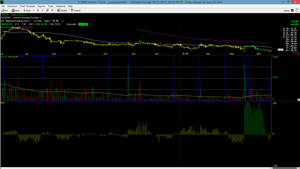
Task: Go Forward with the right arrow
Action: (38, 10)
